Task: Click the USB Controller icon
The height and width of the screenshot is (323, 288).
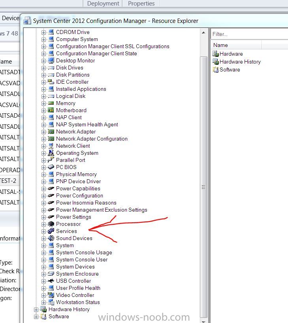Action: pos(51,281)
